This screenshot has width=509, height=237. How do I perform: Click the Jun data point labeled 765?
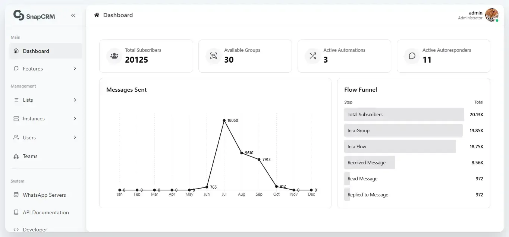(x=207, y=187)
